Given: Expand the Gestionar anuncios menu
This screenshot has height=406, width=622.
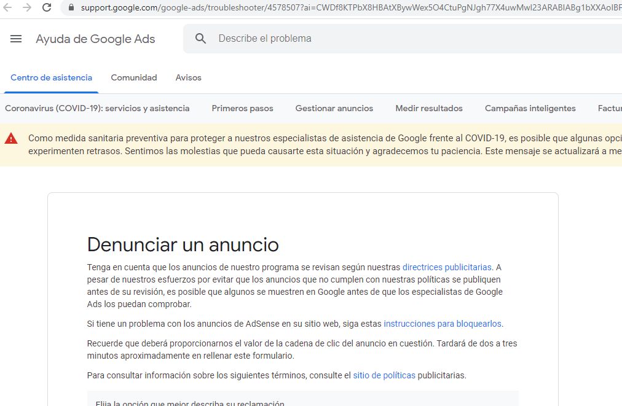Looking at the screenshot, I should coord(334,109).
